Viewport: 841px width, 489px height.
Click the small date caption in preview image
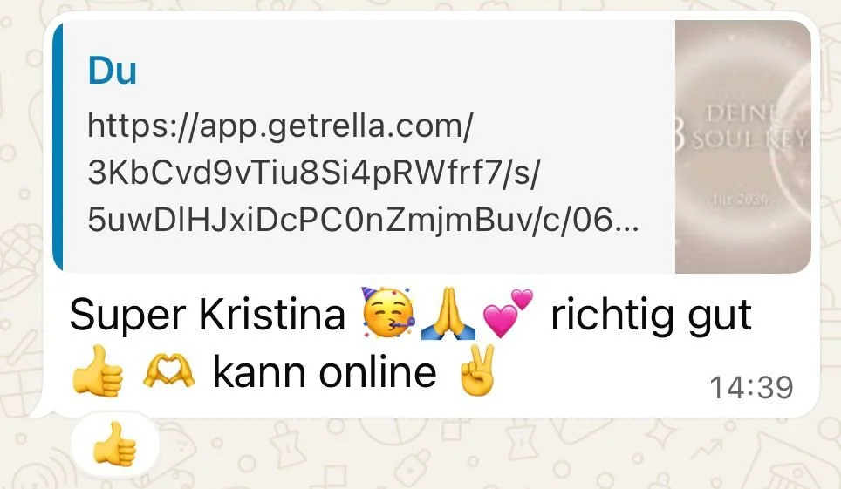pos(741,200)
